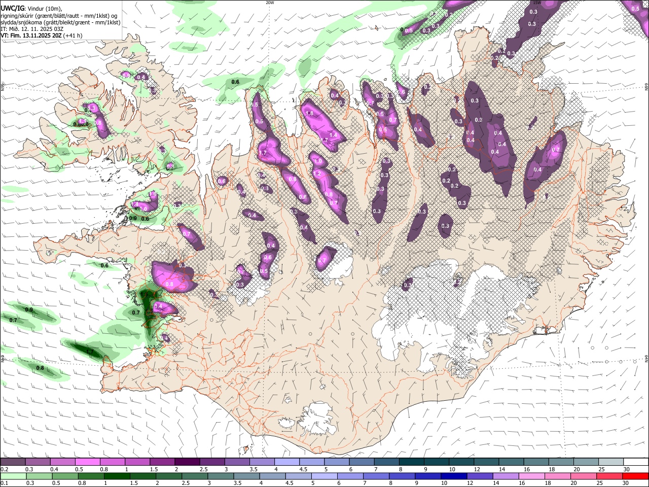
Task: Pick the red 30 swatch in rain legend
Action: pos(636,476)
